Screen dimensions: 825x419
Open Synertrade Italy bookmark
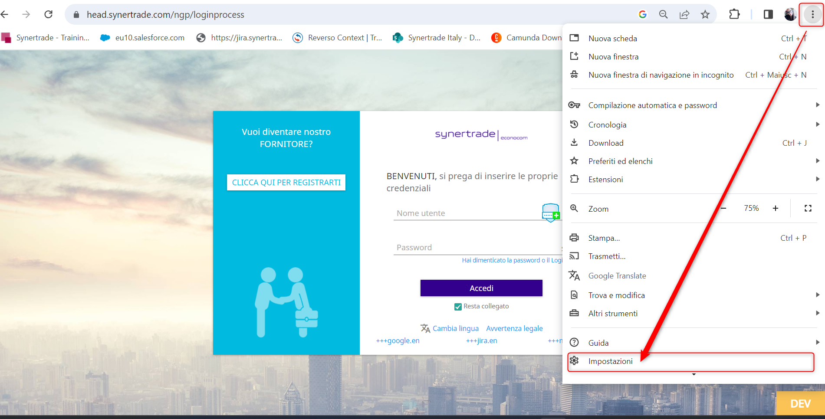pos(437,38)
